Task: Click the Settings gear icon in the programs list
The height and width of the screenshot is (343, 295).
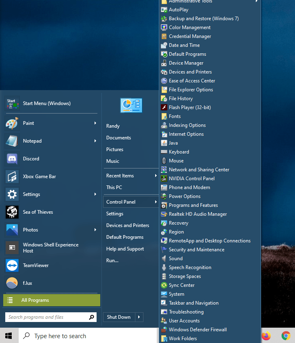Action: point(12,194)
